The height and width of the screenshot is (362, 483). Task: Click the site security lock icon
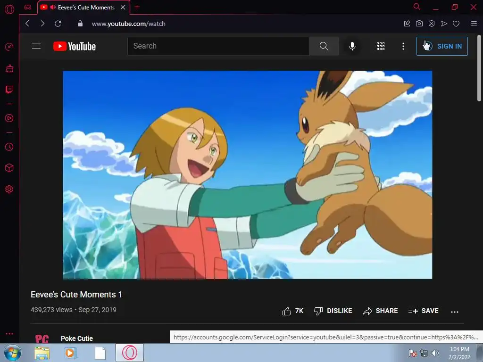80,24
